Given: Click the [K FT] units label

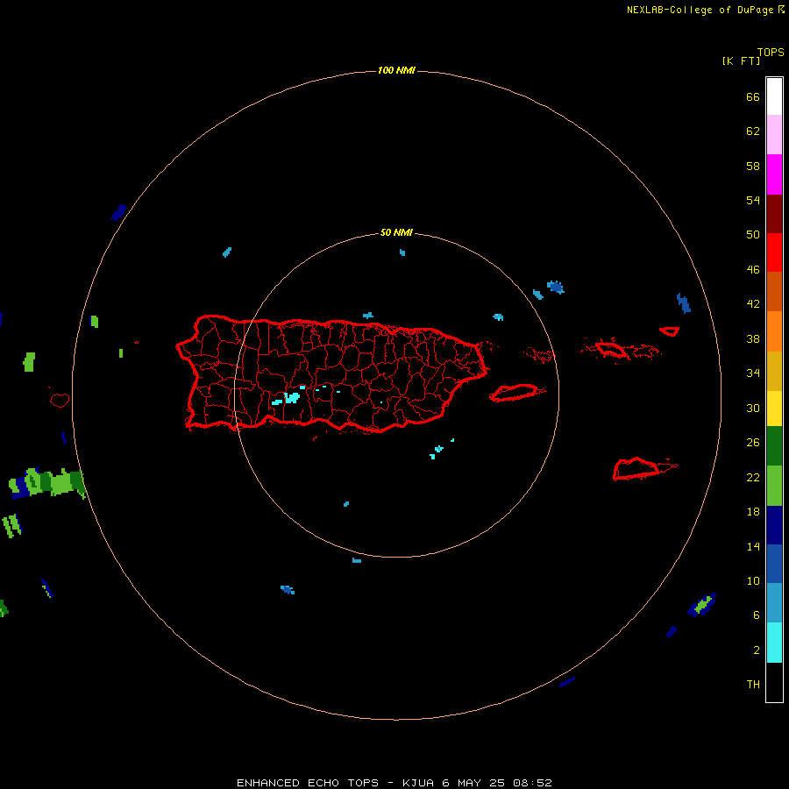Looking at the screenshot, I should click(741, 60).
